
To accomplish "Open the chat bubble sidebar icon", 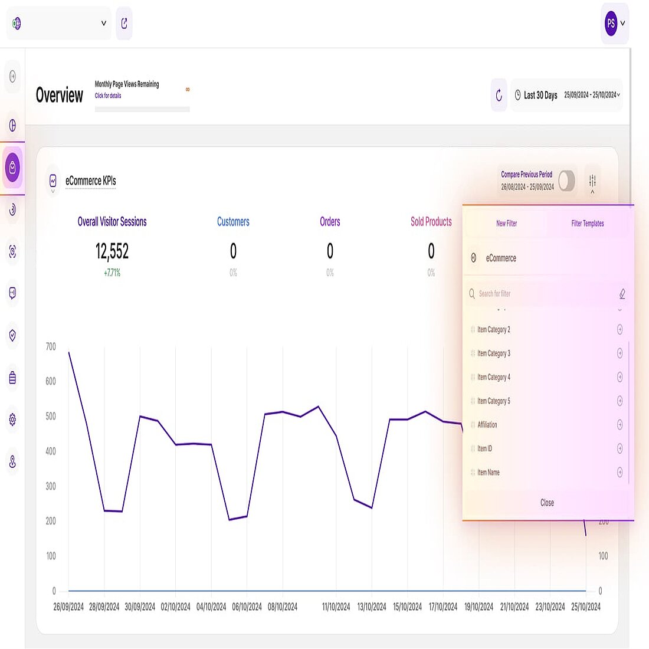I will [x=12, y=293].
